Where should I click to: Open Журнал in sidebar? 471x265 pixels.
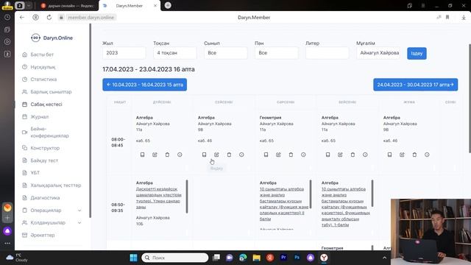point(39,116)
